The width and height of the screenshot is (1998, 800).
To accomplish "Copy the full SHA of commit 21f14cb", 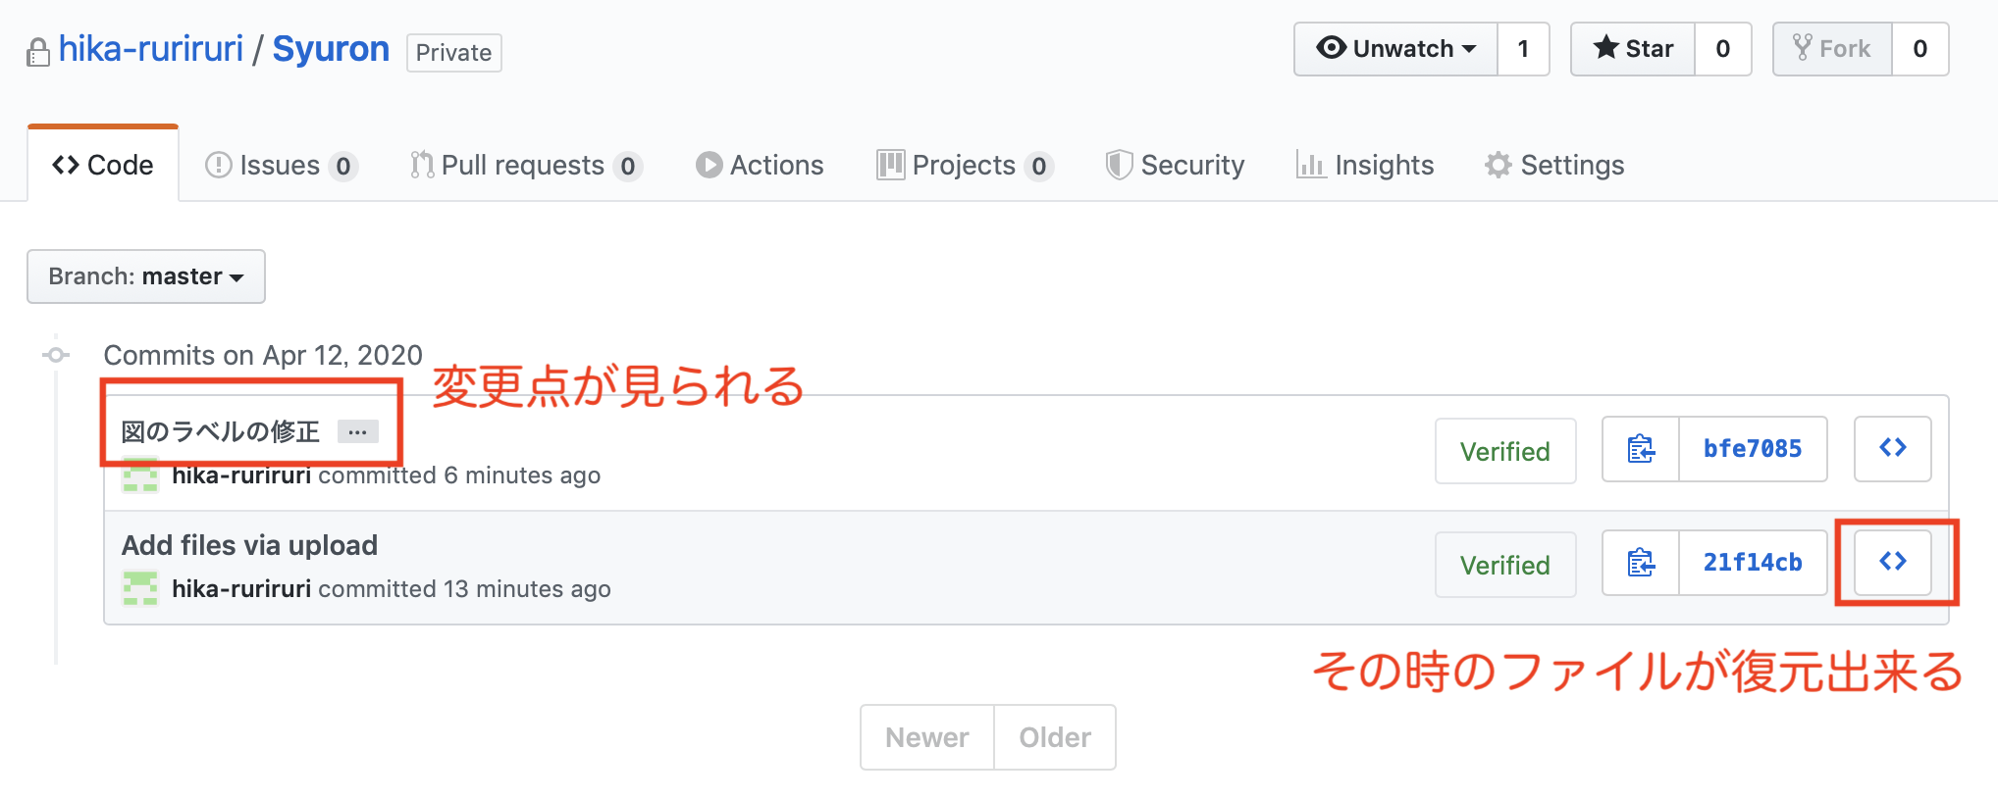I will click(1640, 563).
